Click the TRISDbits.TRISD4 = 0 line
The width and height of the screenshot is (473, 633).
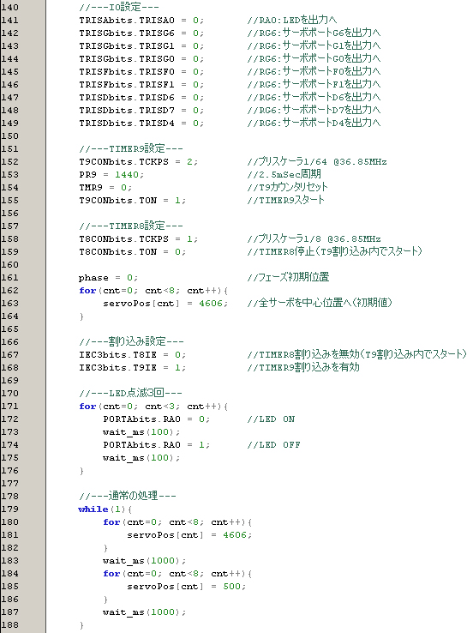[x=141, y=123]
